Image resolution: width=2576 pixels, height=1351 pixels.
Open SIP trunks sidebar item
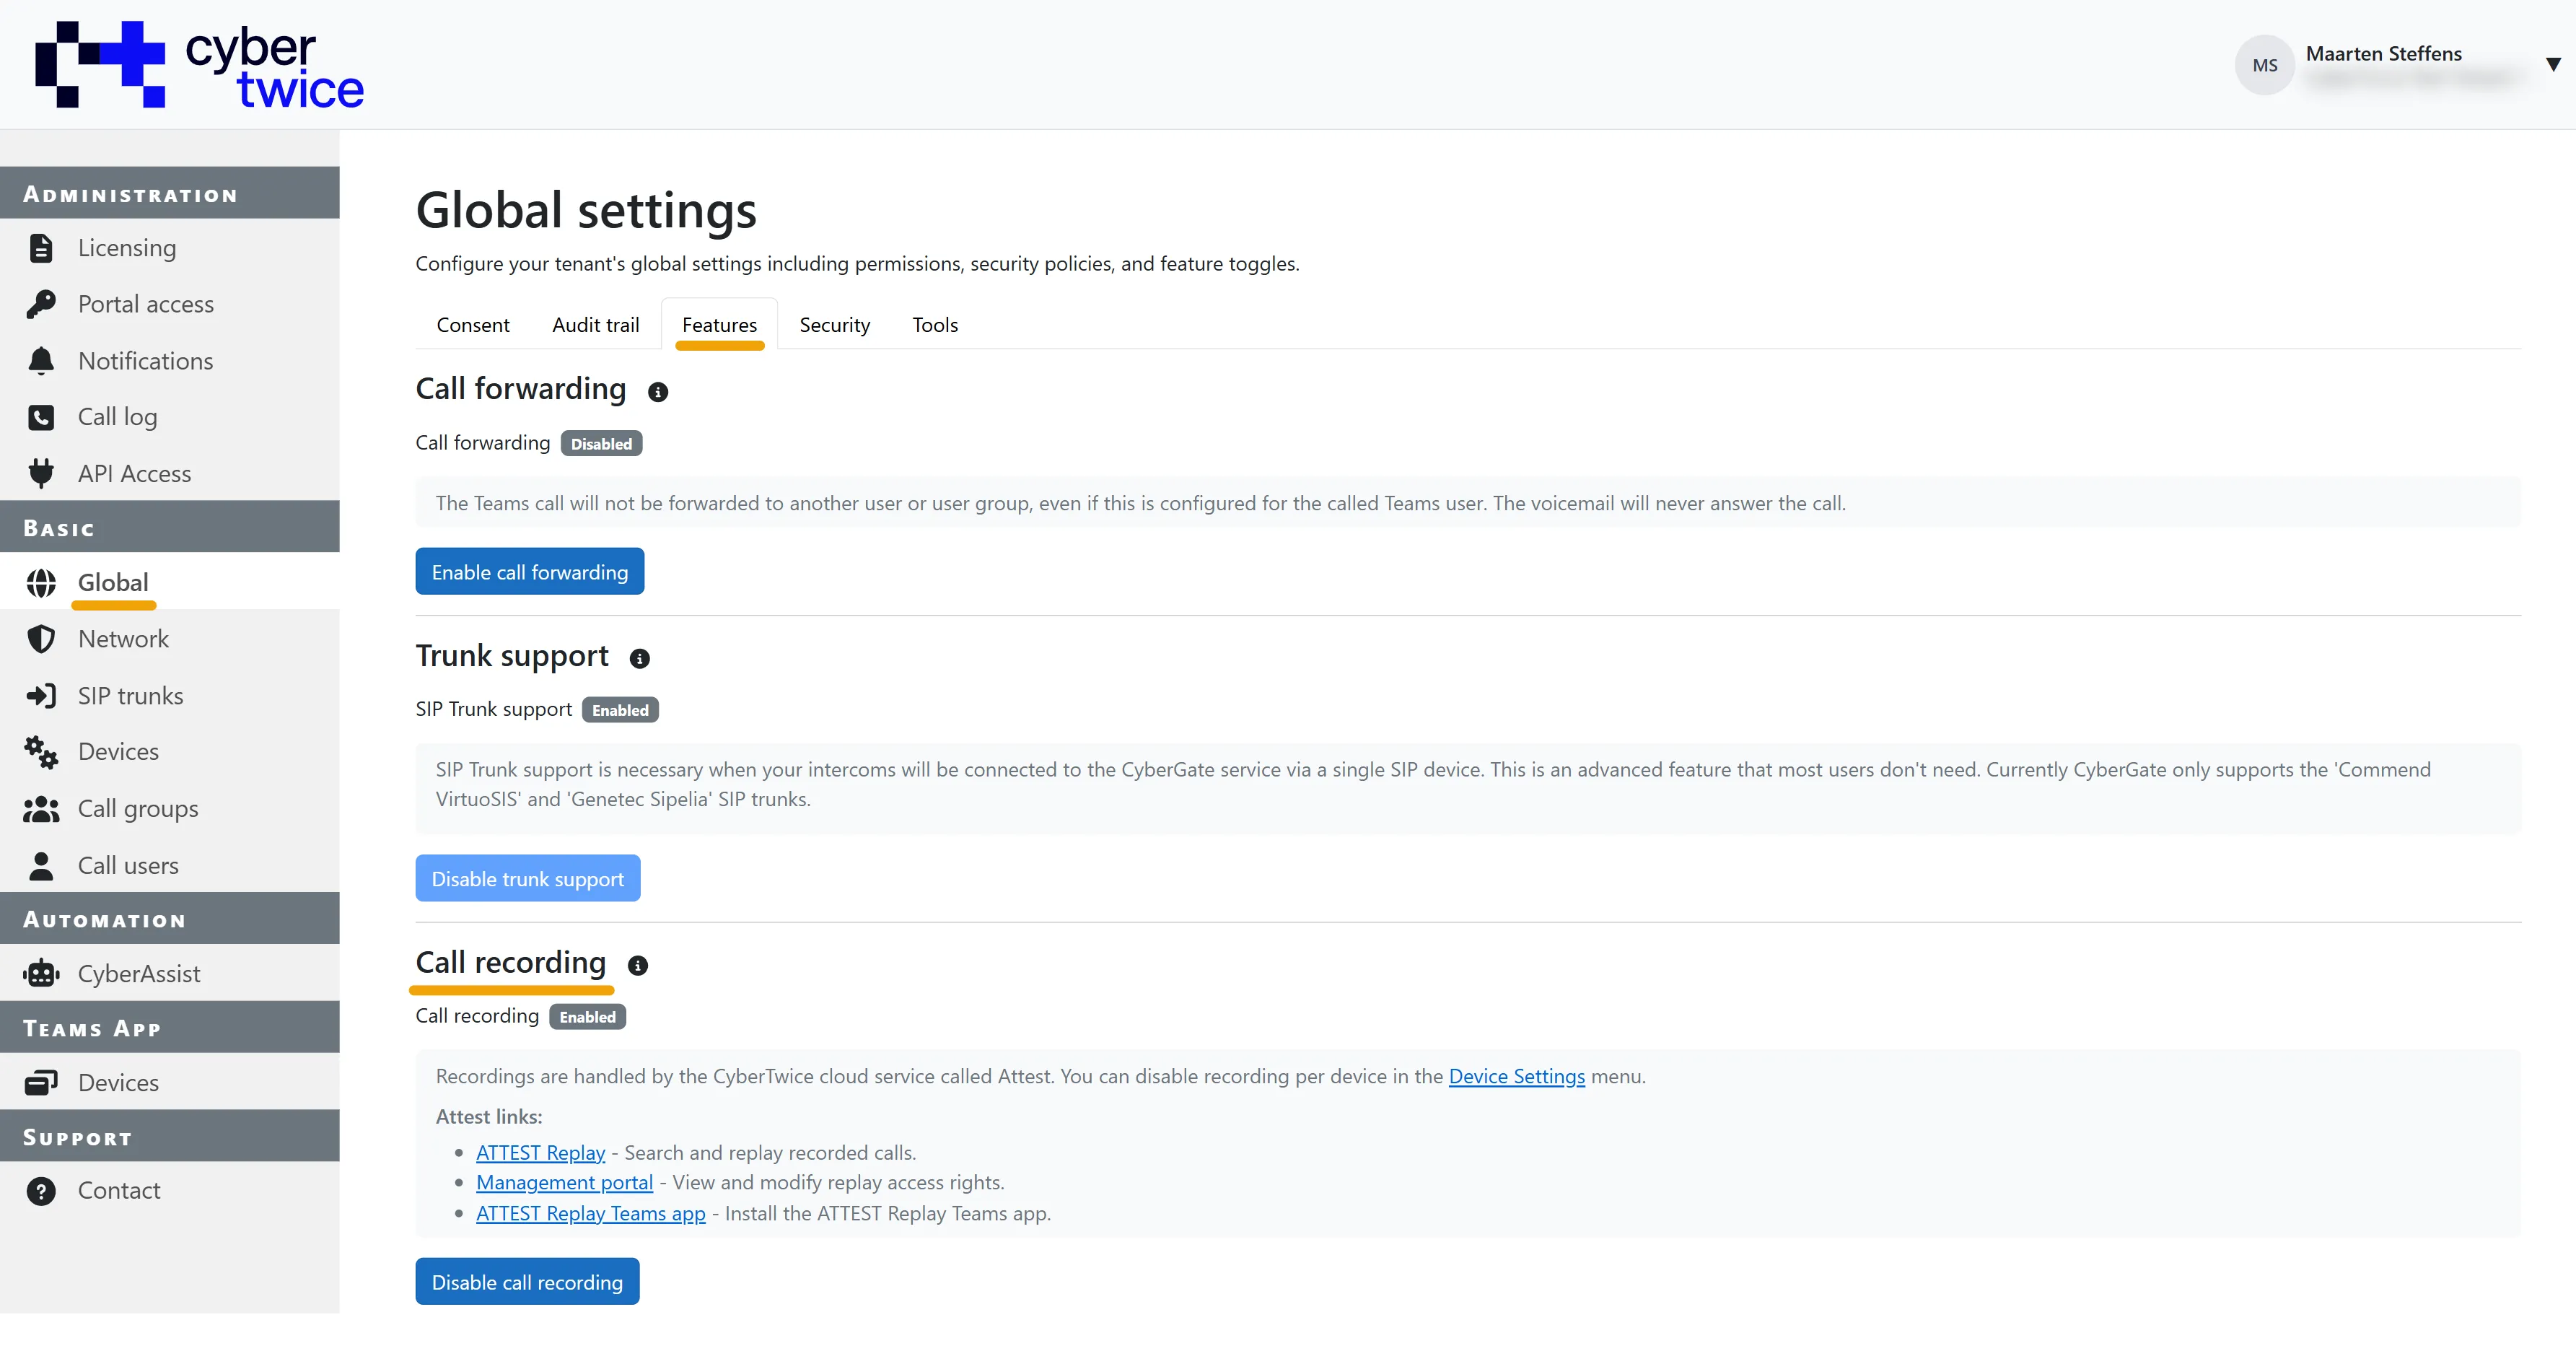click(x=170, y=696)
